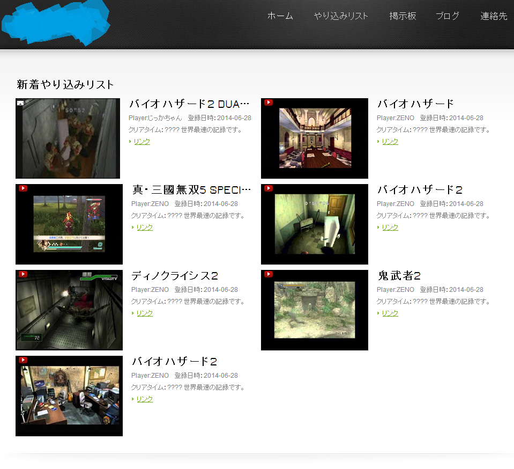Click the play icon on バイオハザード mansion thumbnail
Image resolution: width=514 pixels, height=469 pixels.
(x=269, y=102)
